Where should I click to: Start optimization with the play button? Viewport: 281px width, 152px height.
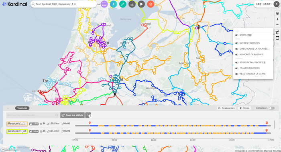pyautogui.click(x=141, y=4)
